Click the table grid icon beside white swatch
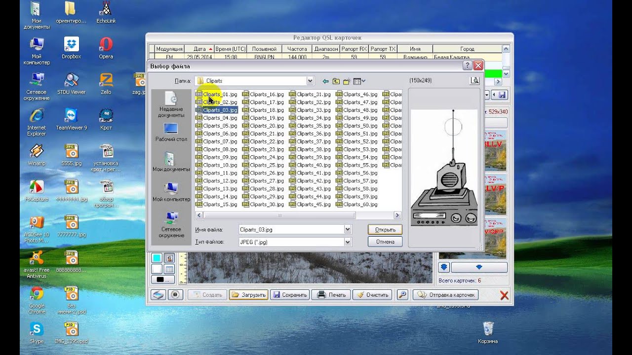 [169, 269]
